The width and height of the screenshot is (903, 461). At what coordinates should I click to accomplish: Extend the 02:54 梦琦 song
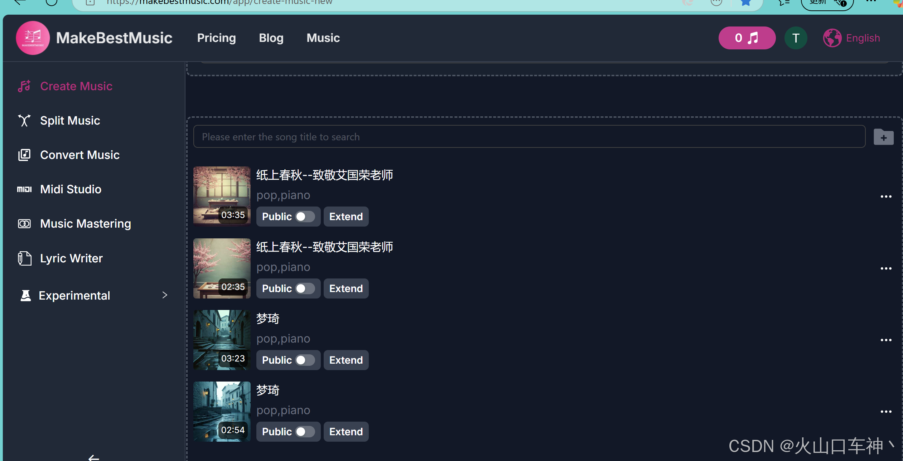pos(346,432)
